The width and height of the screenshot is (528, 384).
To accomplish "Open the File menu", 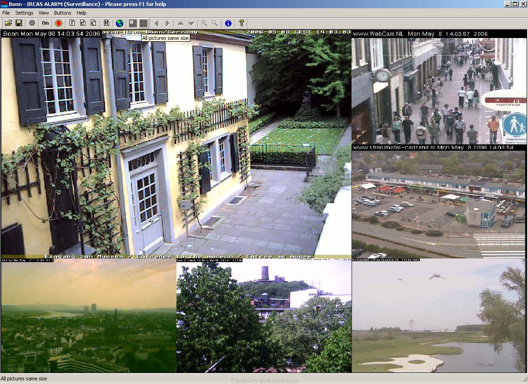I will (6, 13).
